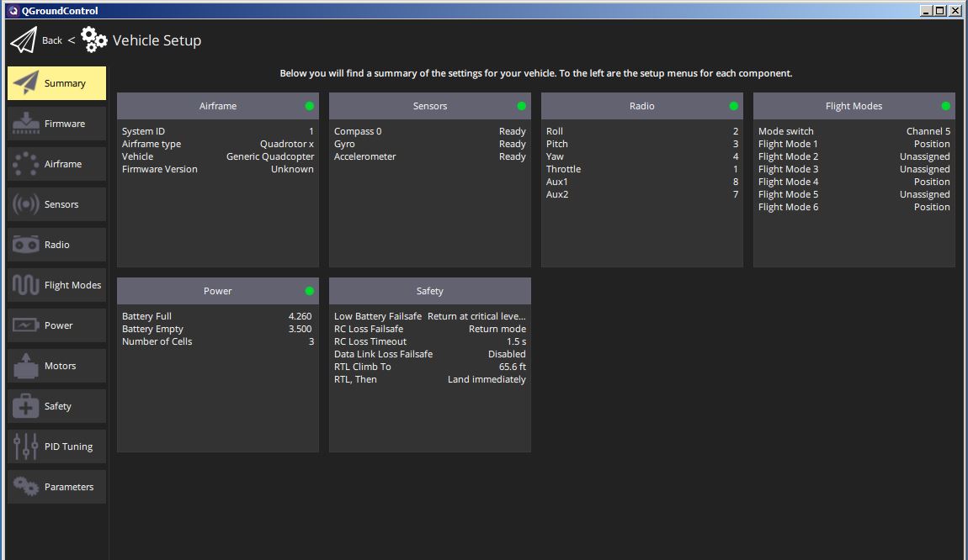
Task: Select the Firmware menu label
Action: tap(65, 124)
